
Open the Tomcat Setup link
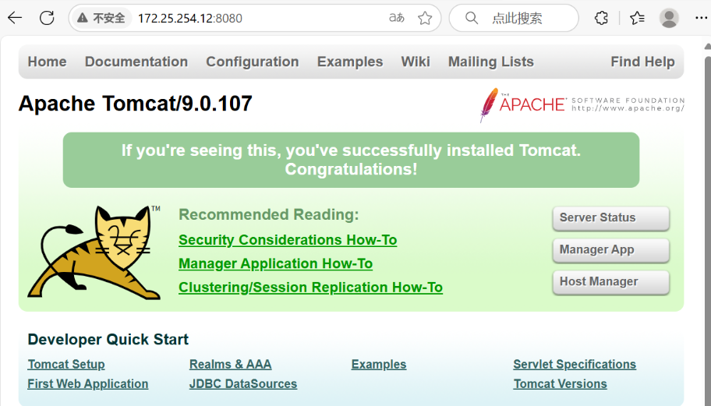pos(66,365)
